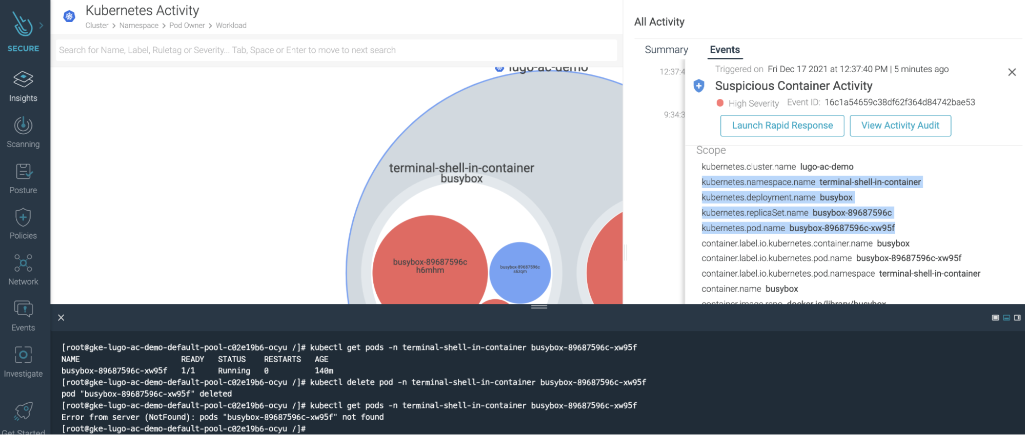Switch to the Summary tab

666,50
